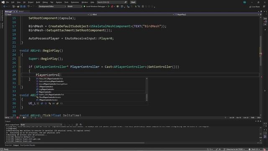Toggle the second IntelliSense filter icon
268x151 pixels.
[42, 104]
